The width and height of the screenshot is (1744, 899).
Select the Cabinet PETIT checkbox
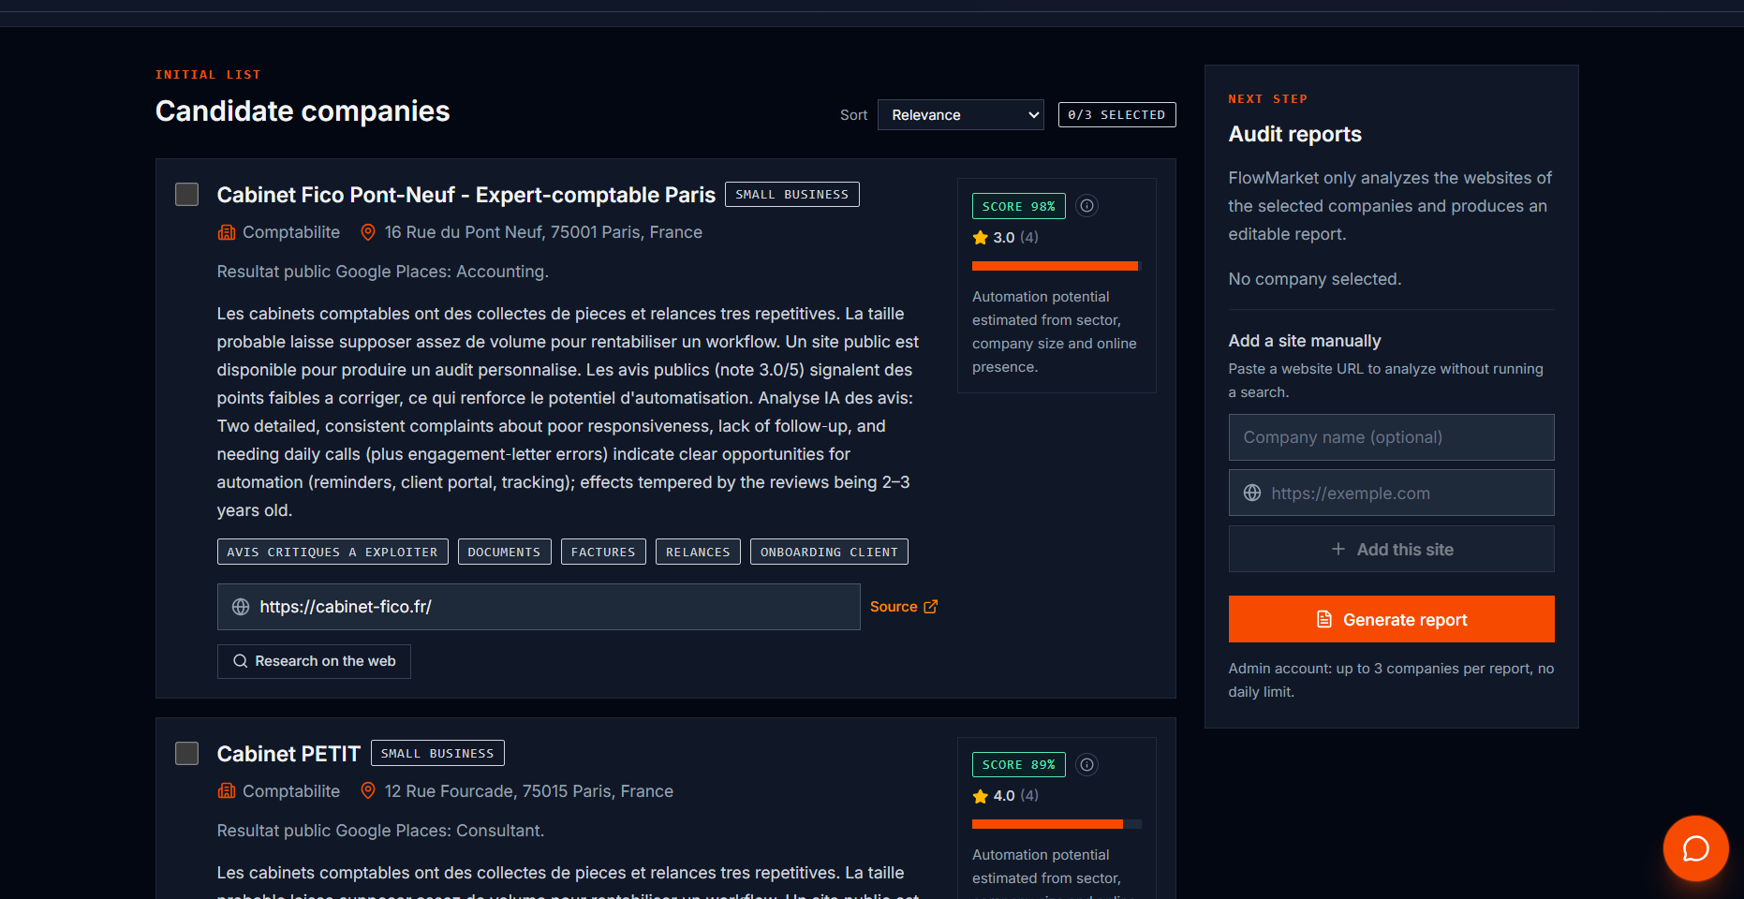[187, 753]
